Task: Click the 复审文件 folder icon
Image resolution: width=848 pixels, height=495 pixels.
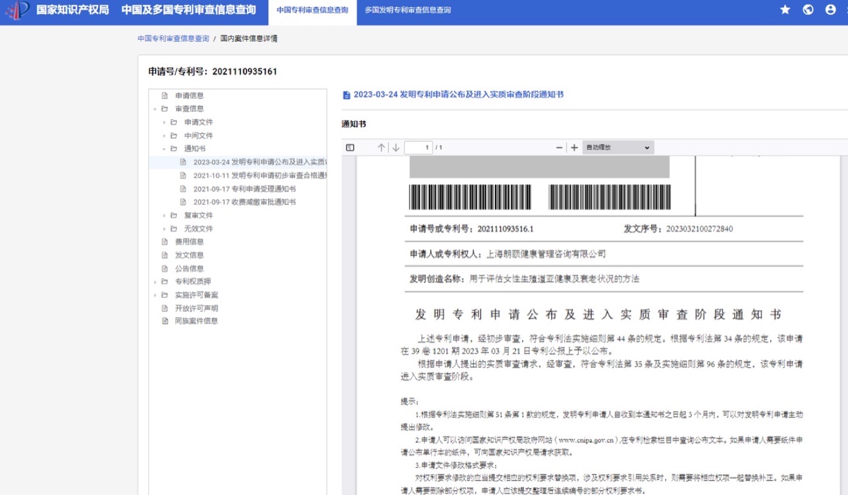Action: pos(174,216)
